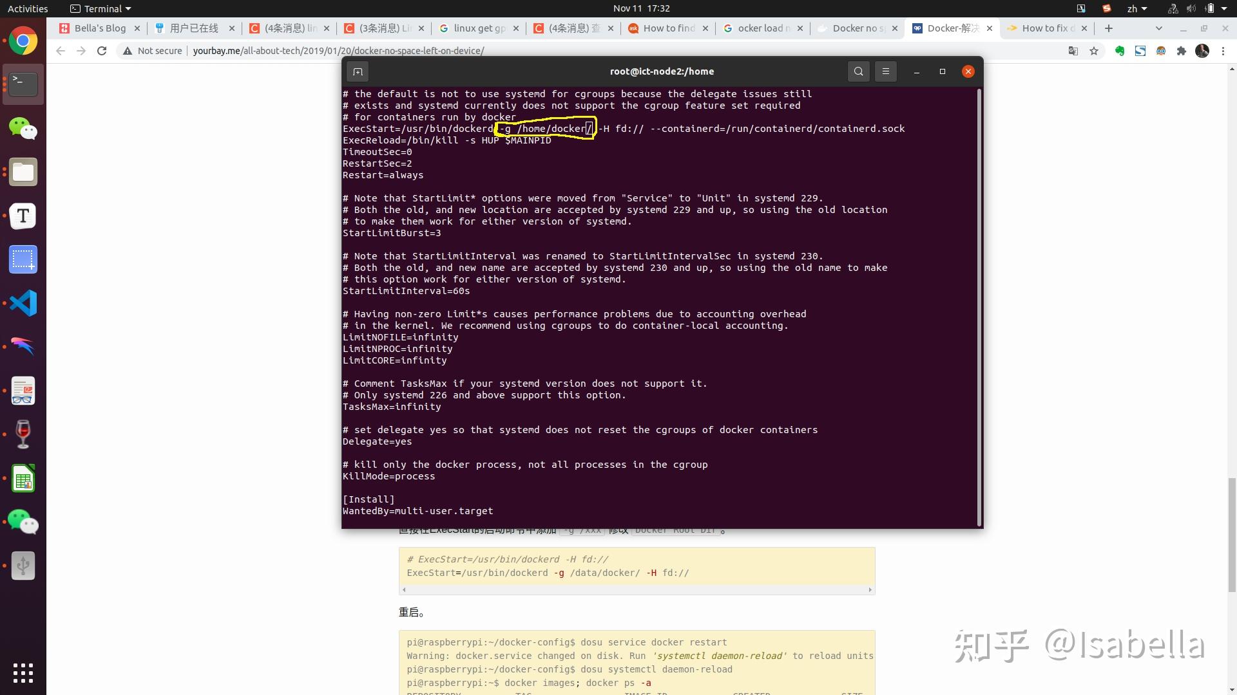Open Activities overview

27,8
